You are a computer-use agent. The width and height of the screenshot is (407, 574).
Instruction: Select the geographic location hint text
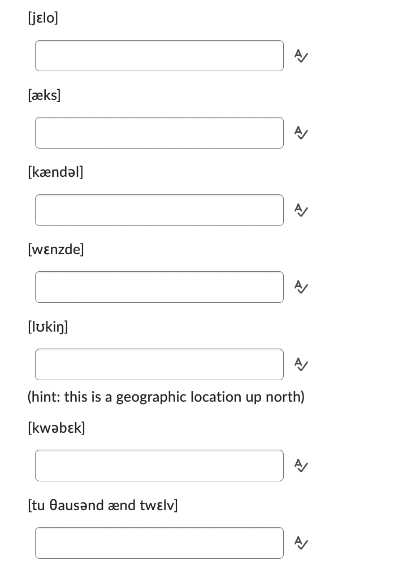coord(166,397)
